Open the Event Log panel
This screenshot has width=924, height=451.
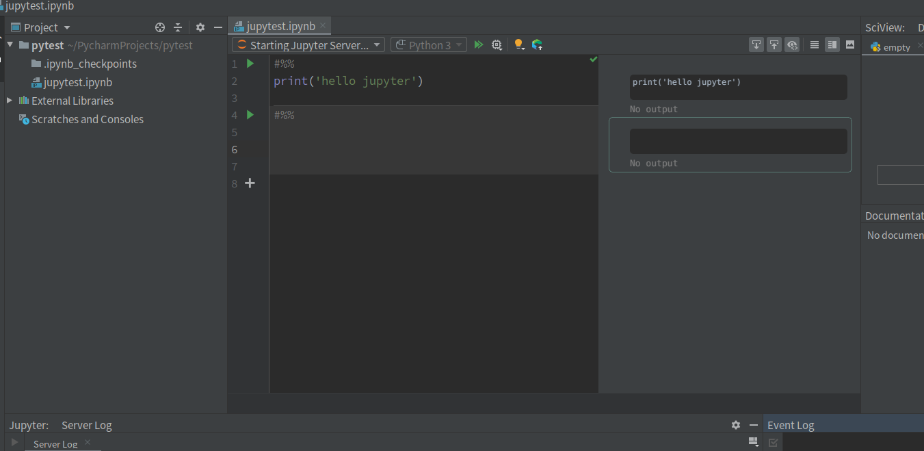click(791, 424)
